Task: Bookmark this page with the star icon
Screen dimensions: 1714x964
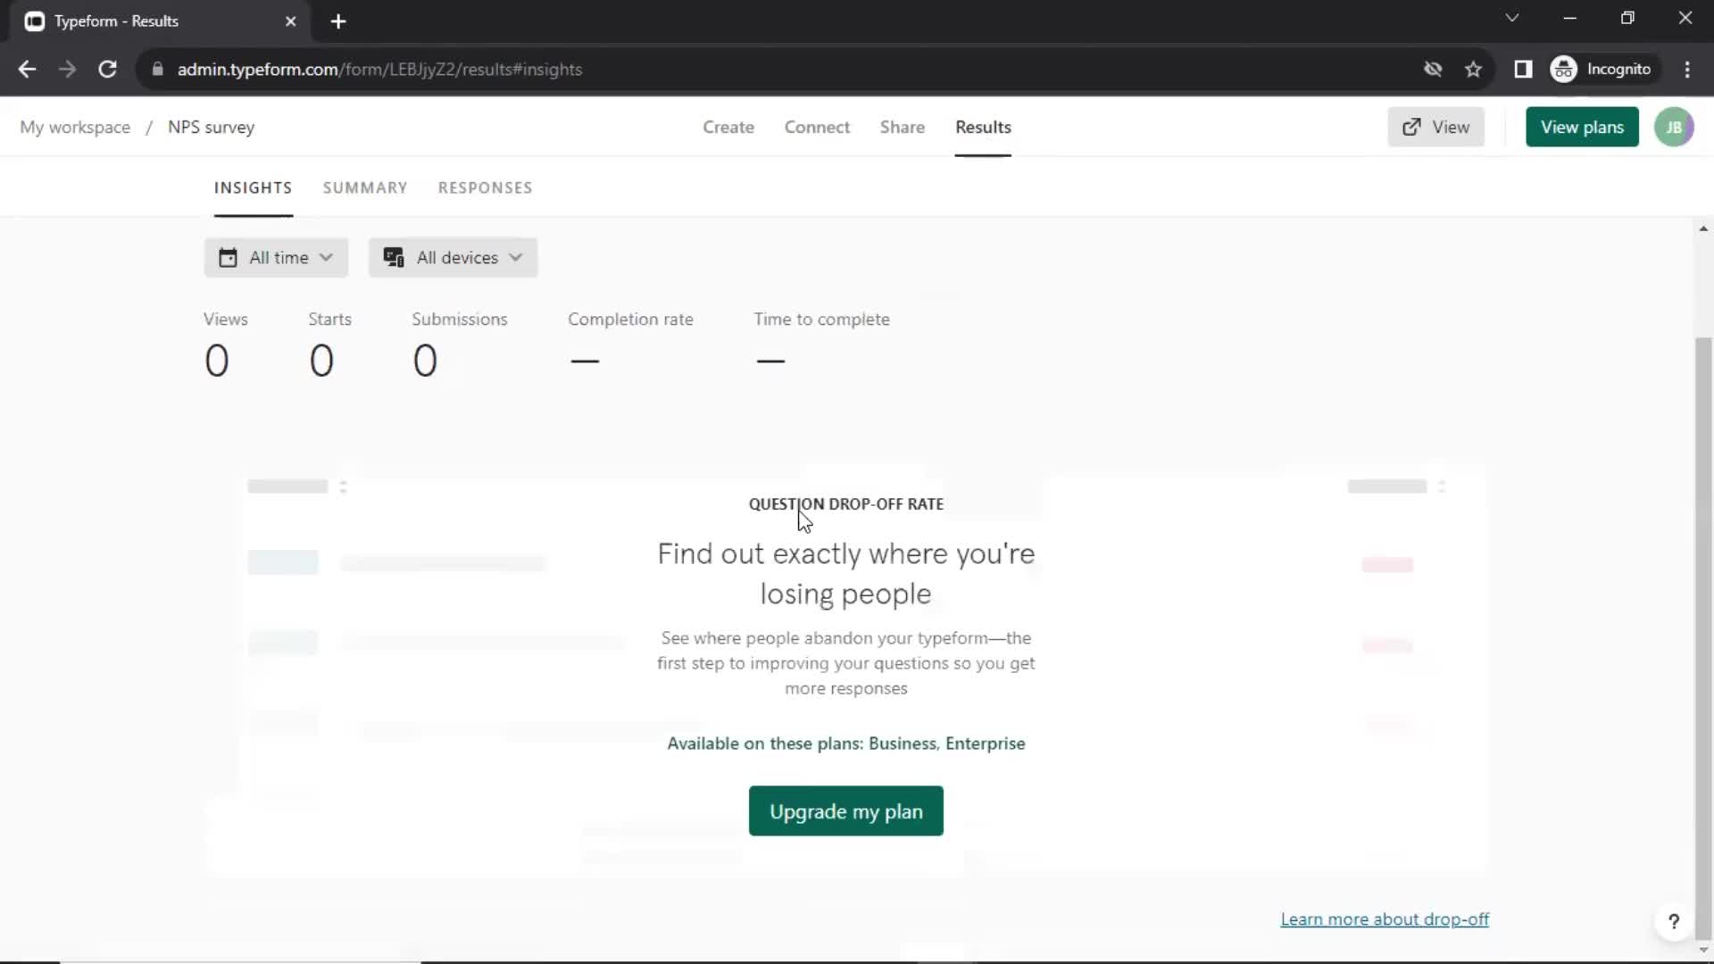Action: [x=1473, y=69]
